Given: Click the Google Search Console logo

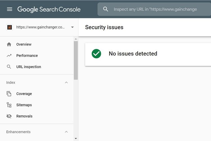Looking at the screenshot, I should click(x=49, y=9).
